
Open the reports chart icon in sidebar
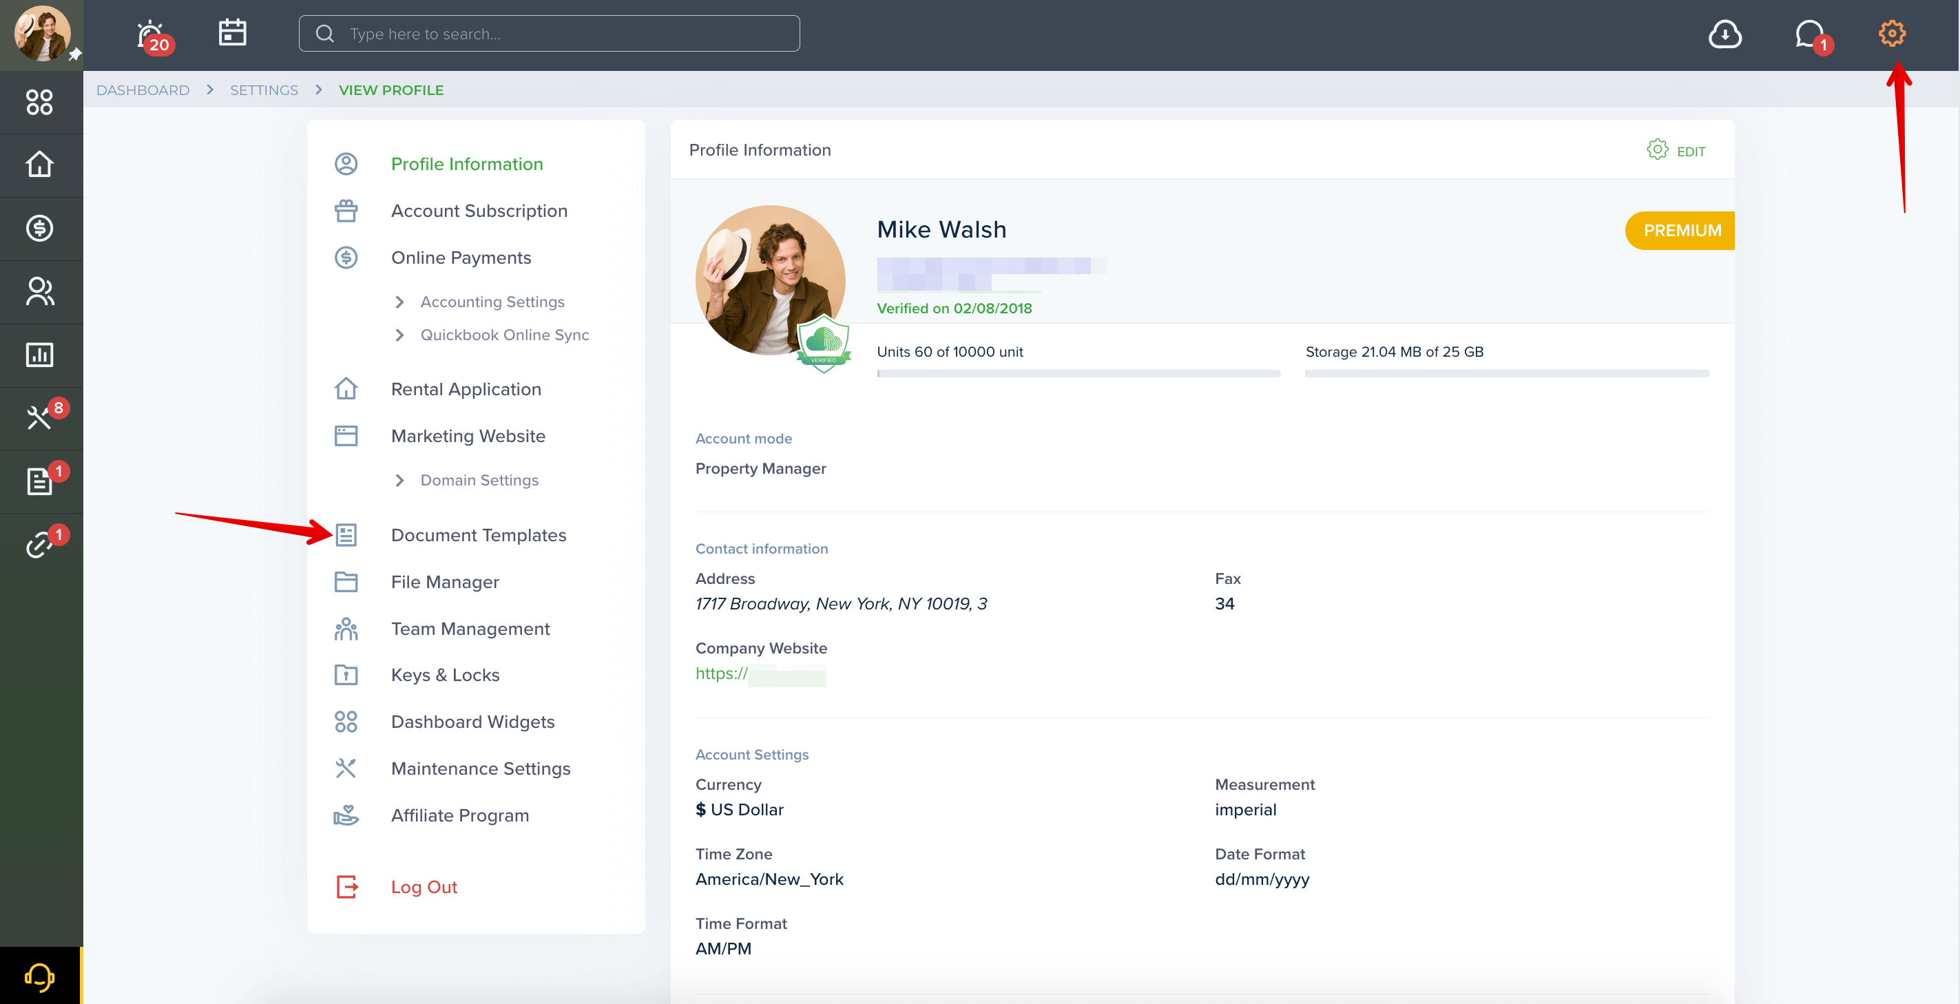pyautogui.click(x=39, y=355)
